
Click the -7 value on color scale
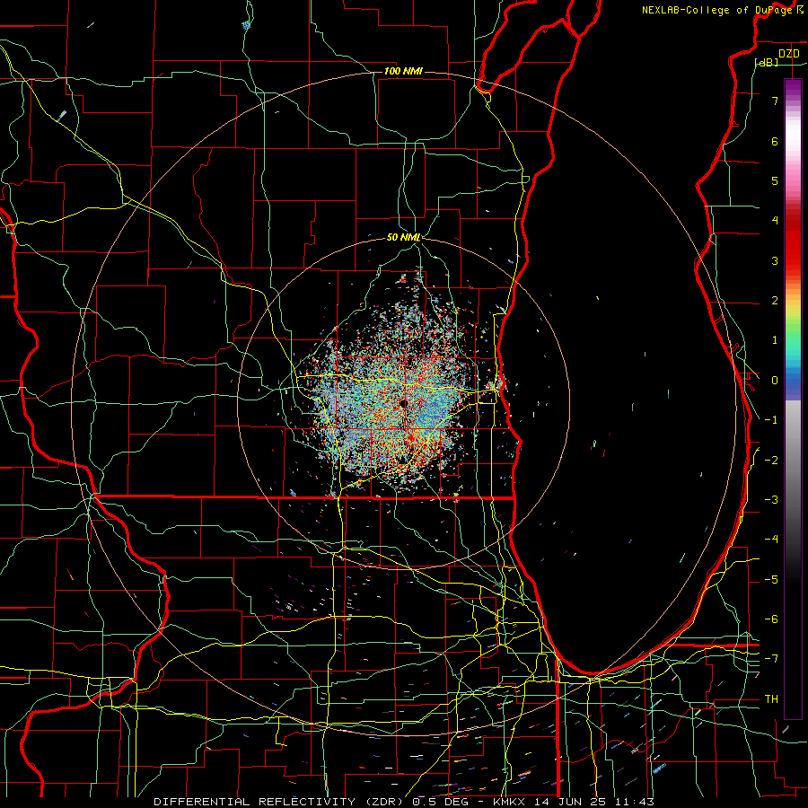771,659
